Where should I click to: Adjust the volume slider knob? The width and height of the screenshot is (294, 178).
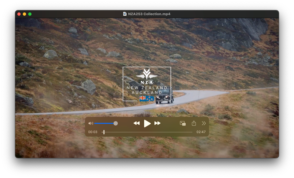(x=116, y=123)
